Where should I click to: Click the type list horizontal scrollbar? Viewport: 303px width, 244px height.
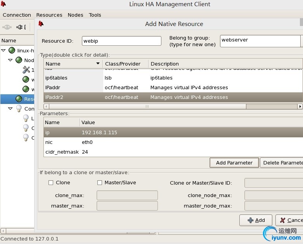pos(173,106)
